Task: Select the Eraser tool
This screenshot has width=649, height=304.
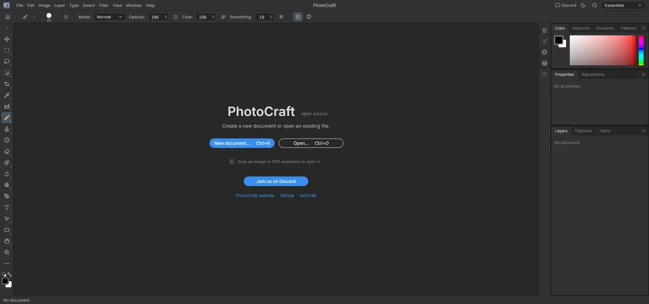Action: point(6,152)
